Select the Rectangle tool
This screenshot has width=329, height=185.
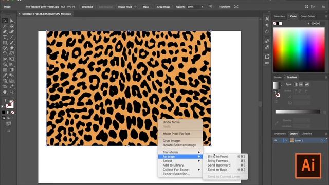tap(5, 43)
